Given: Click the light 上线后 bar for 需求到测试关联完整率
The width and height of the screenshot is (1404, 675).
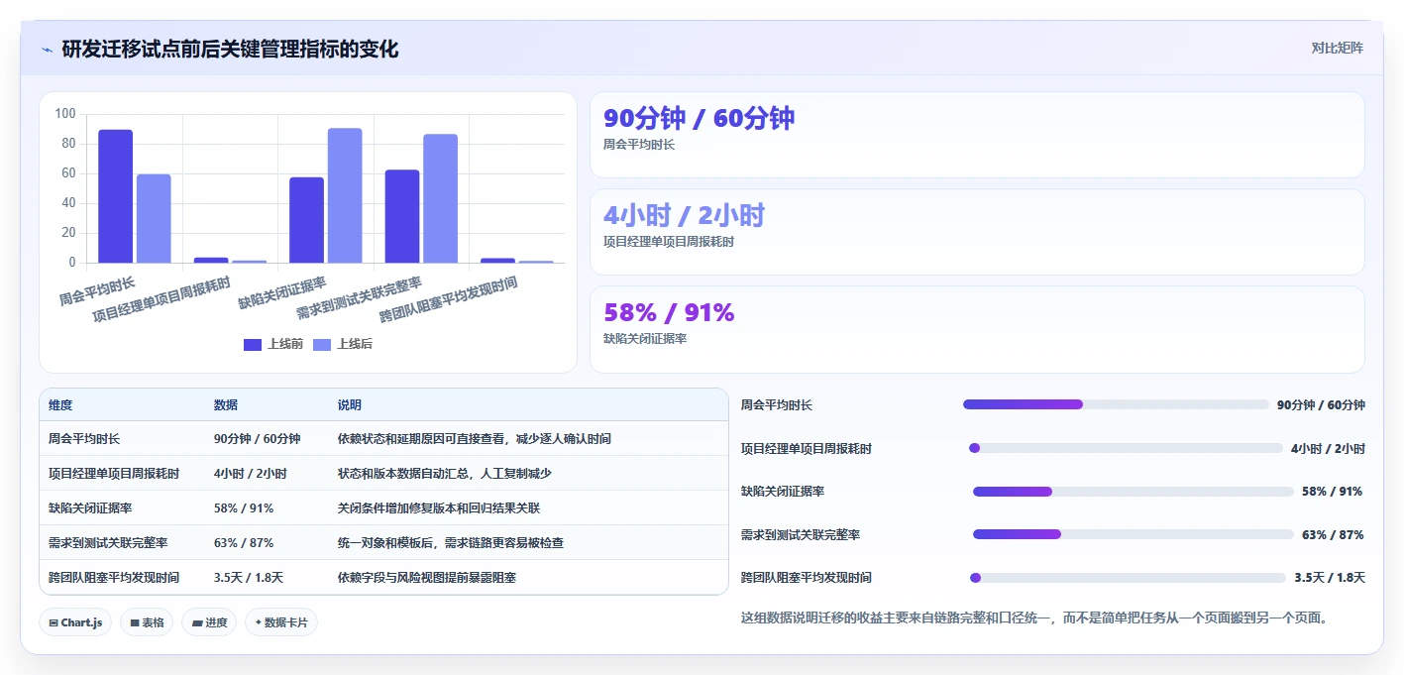Looking at the screenshot, I should click(441, 198).
